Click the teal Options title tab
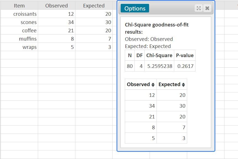Viewport: 238px width, 159px height. pyautogui.click(x=135, y=9)
